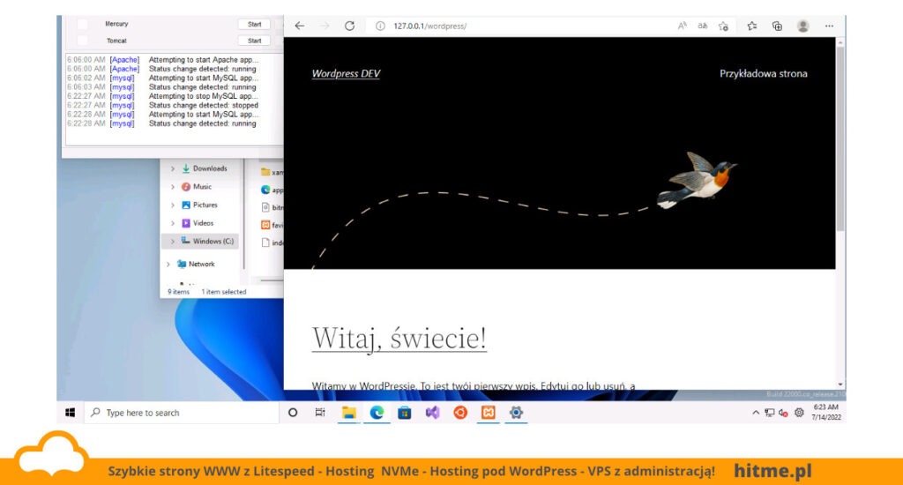Screen dimensions: 903x485
Task: Open Read aloud in Edge
Action: (x=682, y=26)
